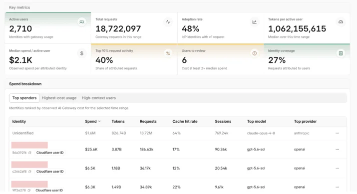Click the Cloudflare user ID badge for 9ff2e278

click(x=49, y=191)
